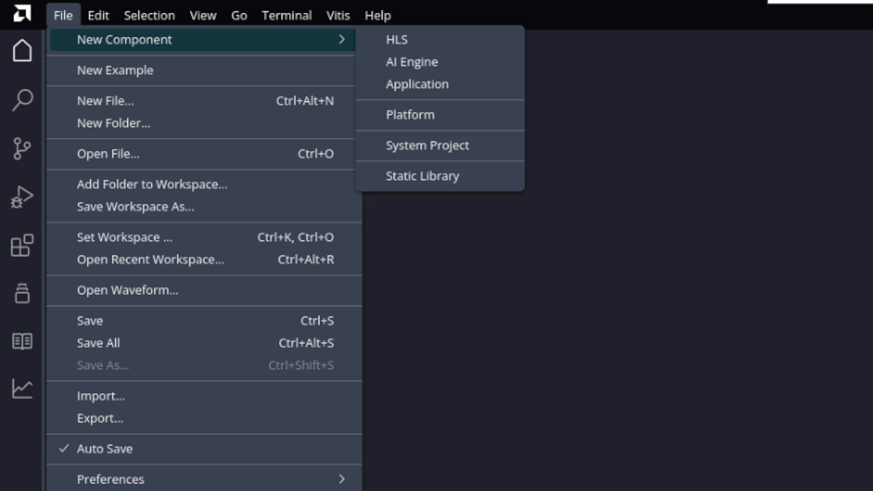The width and height of the screenshot is (873, 491).
Task: Open the Edit menu
Action: [99, 16]
